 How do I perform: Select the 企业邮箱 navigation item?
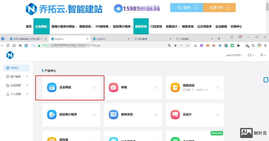[221, 27]
